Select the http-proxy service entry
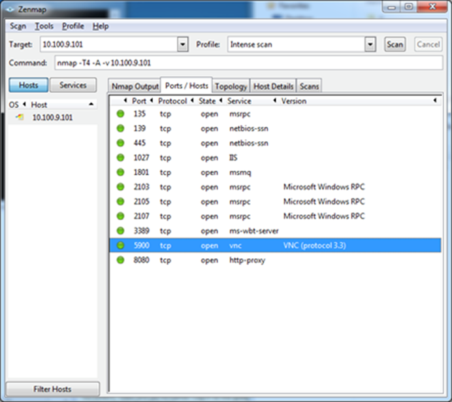The width and height of the screenshot is (452, 402). (x=247, y=260)
